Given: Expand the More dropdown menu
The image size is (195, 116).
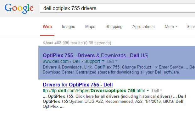Looking at the screenshot, I should click(x=171, y=27).
